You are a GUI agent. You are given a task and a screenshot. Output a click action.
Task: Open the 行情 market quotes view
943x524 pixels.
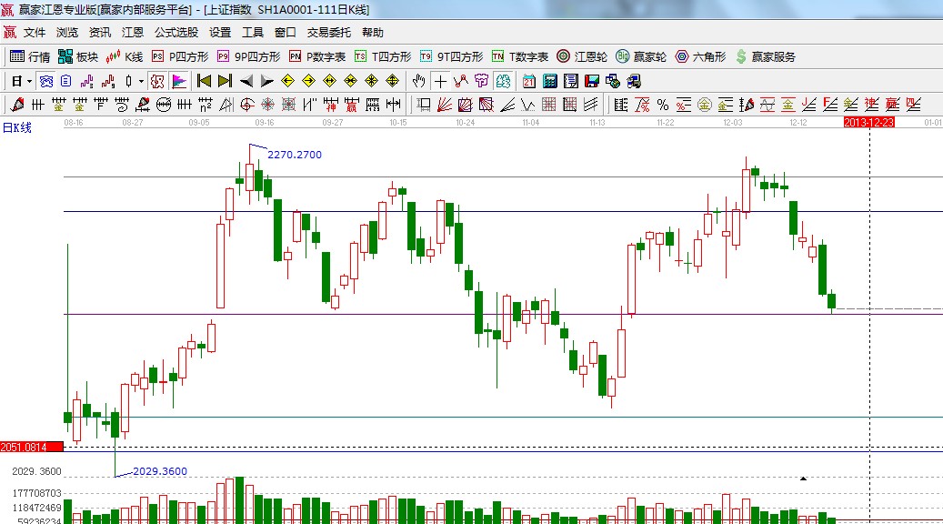tap(29, 56)
